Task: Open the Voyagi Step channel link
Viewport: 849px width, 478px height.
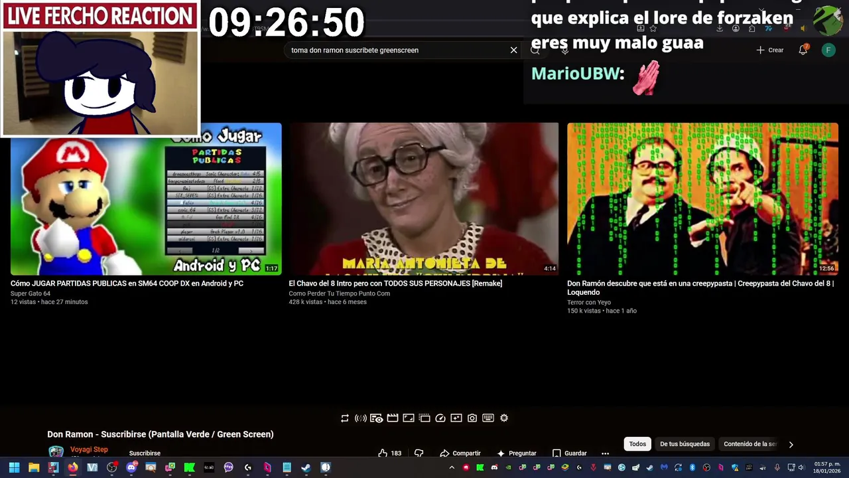Action: click(x=89, y=449)
